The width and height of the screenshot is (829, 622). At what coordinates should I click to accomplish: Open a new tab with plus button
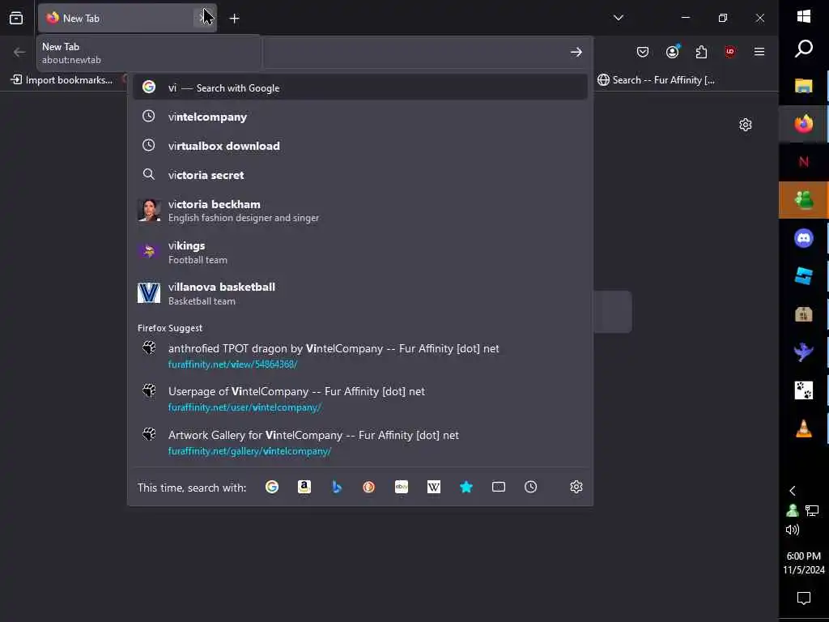point(234,19)
